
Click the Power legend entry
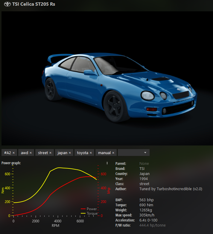[x=89, y=209]
